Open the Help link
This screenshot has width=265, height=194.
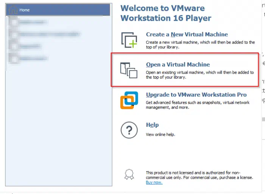coord(152,125)
